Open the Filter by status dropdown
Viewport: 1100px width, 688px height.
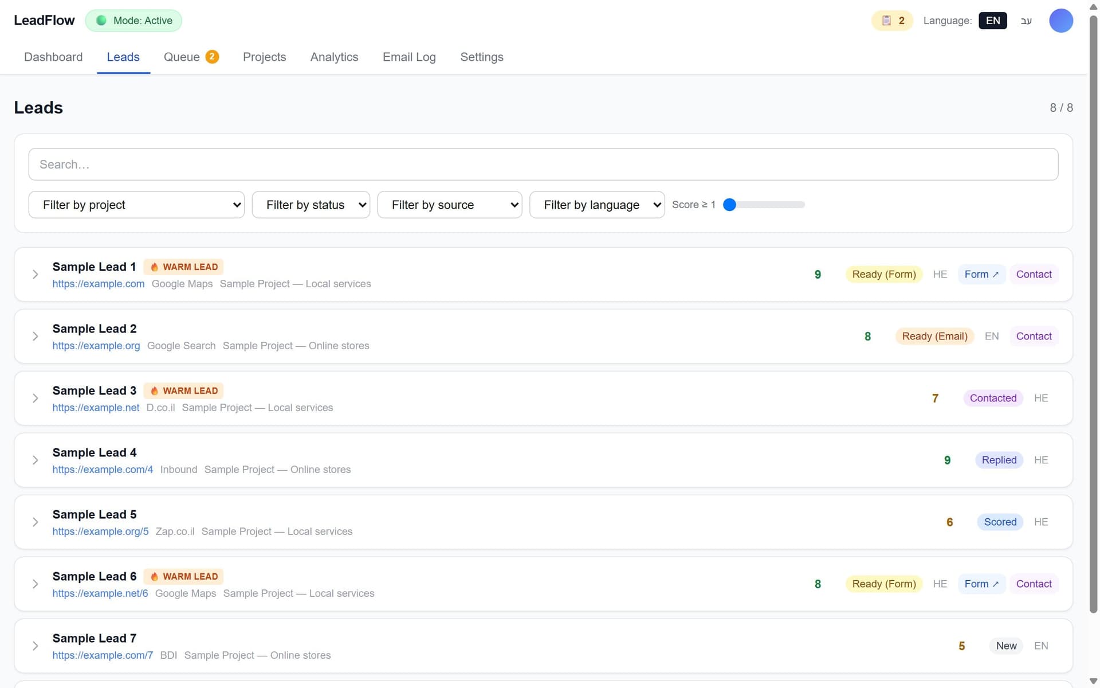311,205
